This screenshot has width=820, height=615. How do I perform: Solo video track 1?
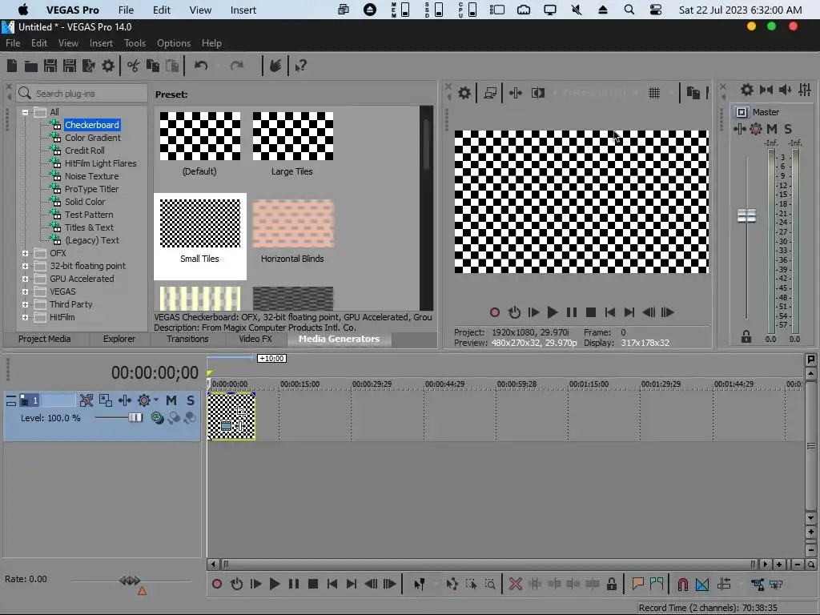pyautogui.click(x=191, y=400)
